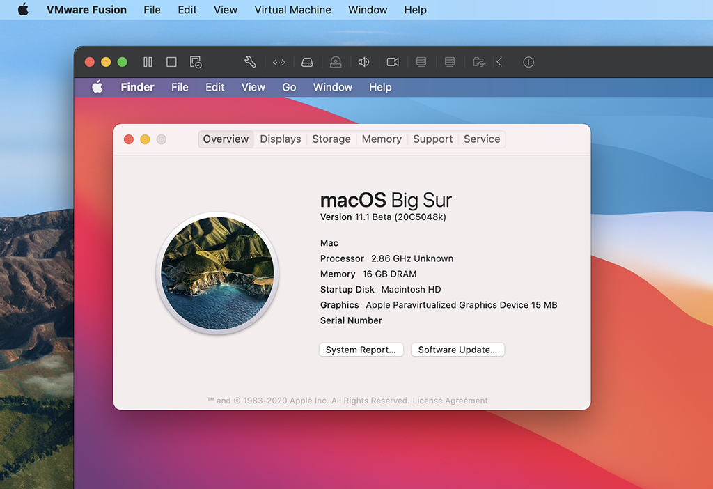713x489 pixels.
Task: Open the guest Go menu
Action: click(x=289, y=87)
